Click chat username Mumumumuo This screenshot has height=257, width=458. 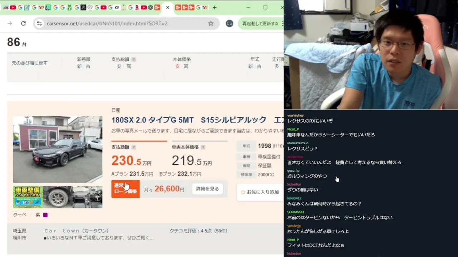coord(298,143)
